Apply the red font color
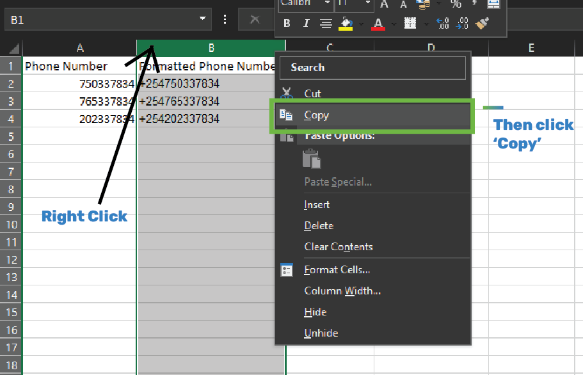The image size is (583, 375). pyautogui.click(x=378, y=24)
